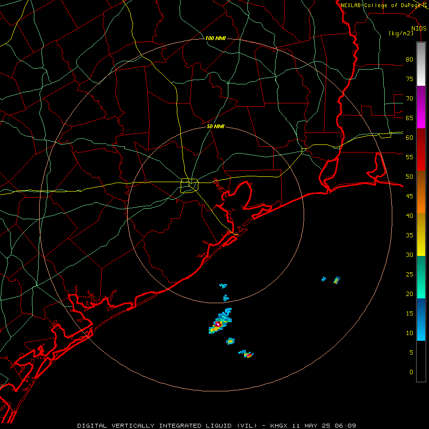Click scale value 20

tap(409, 294)
